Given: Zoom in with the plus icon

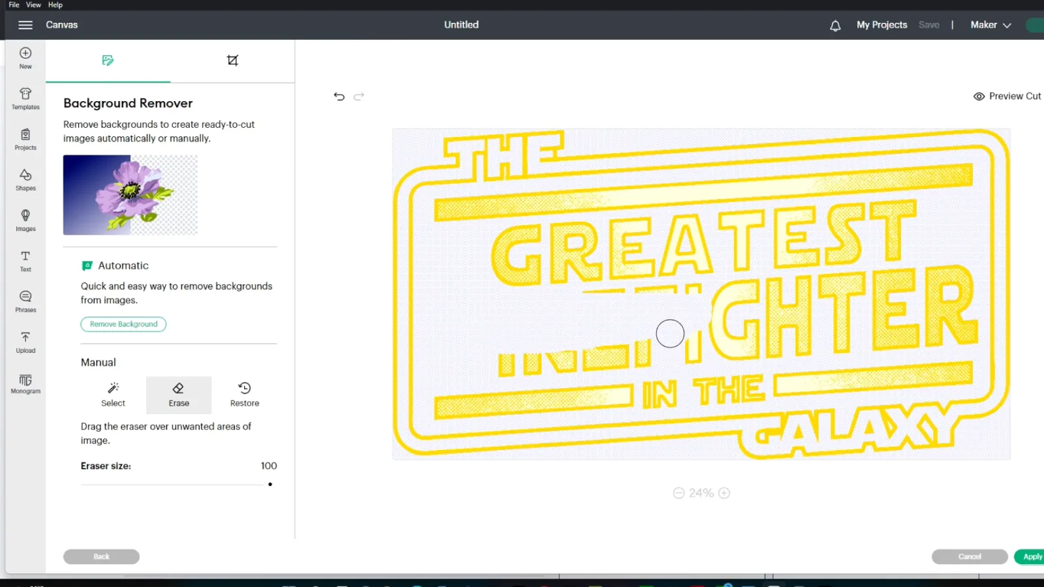Looking at the screenshot, I should (x=724, y=493).
